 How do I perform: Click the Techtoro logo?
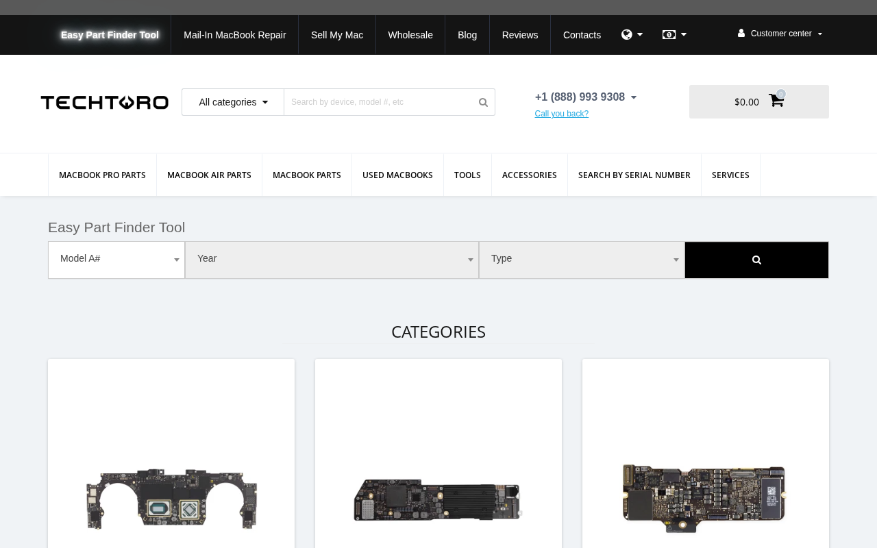pyautogui.click(x=105, y=102)
